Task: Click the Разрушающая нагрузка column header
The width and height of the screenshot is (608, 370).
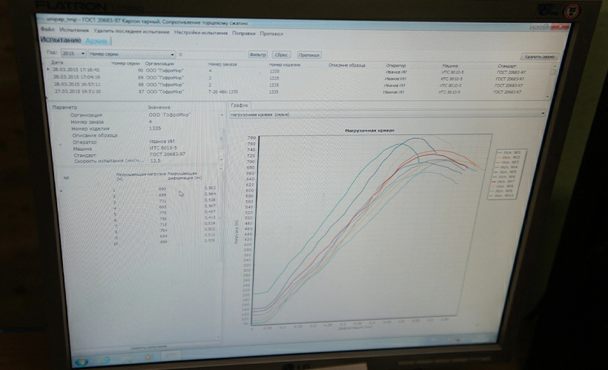Action: (141, 176)
